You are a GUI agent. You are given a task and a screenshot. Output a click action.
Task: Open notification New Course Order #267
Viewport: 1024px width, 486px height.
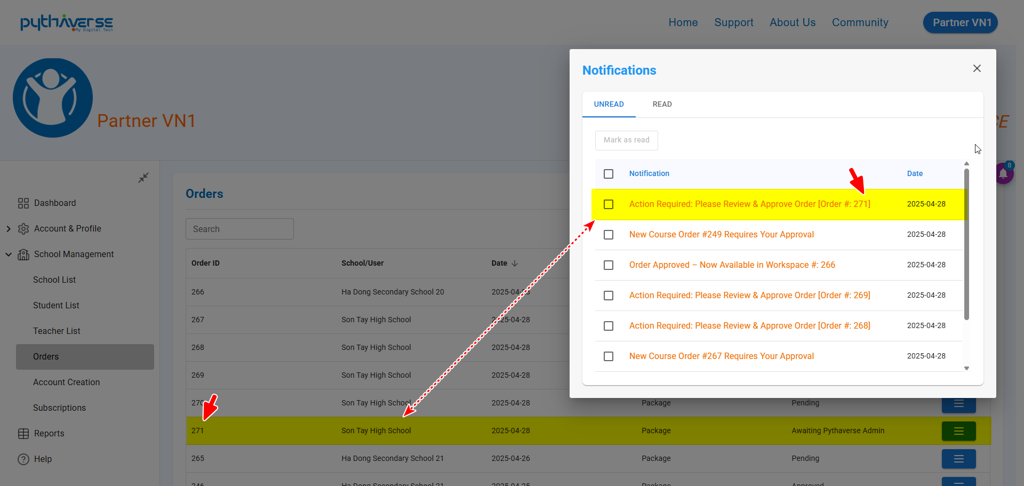click(x=722, y=356)
